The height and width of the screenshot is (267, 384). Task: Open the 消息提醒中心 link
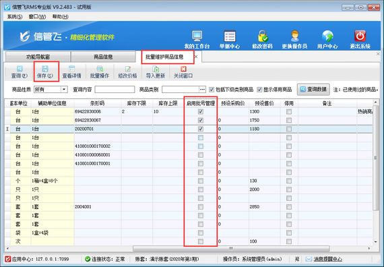[x=327, y=259]
